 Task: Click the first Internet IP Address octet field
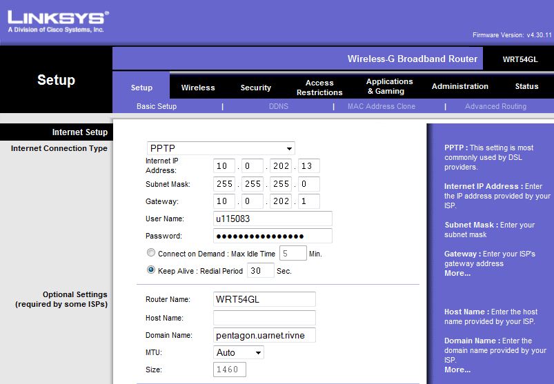point(224,166)
